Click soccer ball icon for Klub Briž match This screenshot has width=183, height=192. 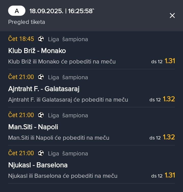pos(41,39)
